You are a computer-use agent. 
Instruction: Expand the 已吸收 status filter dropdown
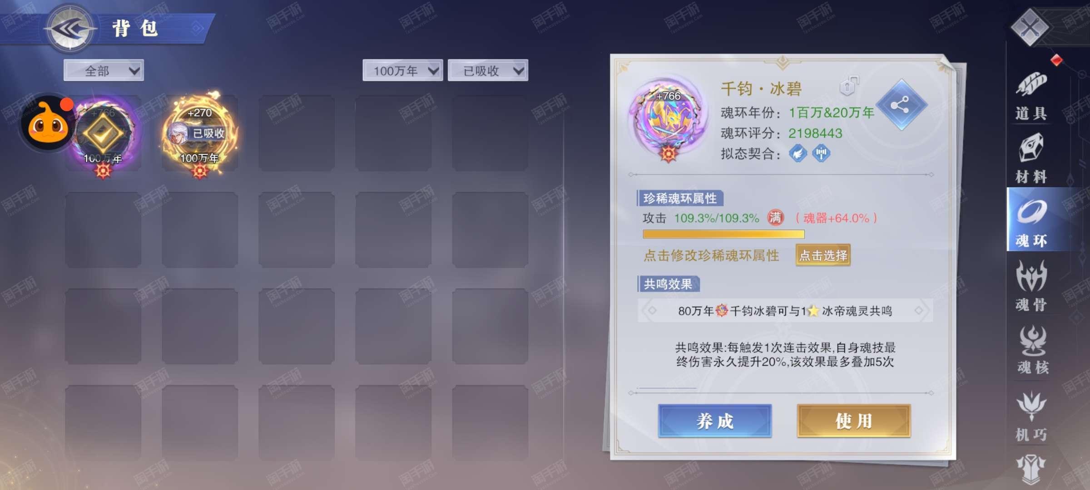[488, 70]
